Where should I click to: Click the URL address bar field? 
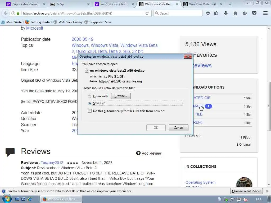click(x=83, y=13)
